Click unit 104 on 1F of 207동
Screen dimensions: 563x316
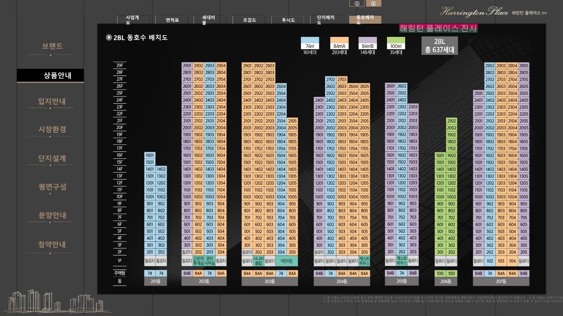(512, 261)
